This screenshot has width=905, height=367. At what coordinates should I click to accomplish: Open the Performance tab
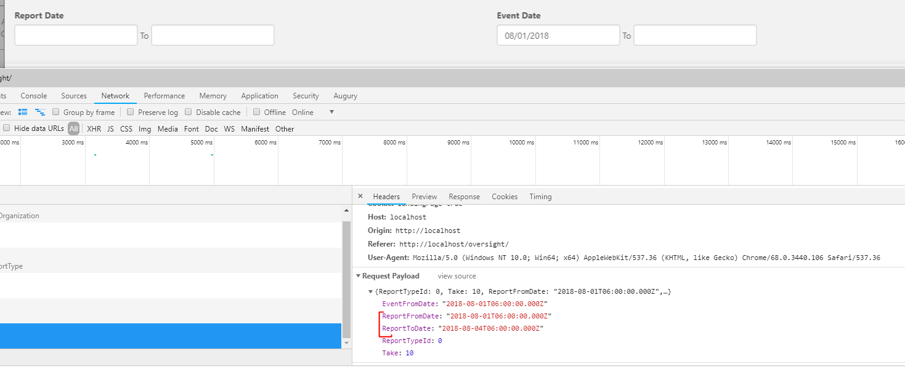164,96
